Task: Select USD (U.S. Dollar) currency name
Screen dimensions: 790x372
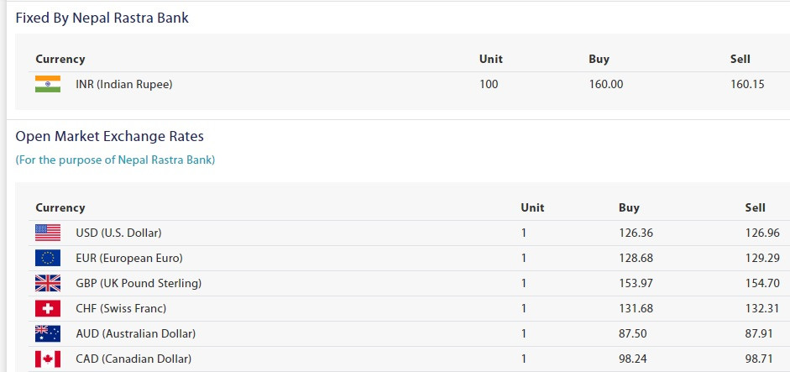Action: pos(118,233)
